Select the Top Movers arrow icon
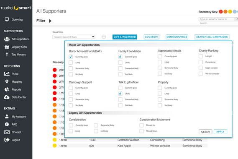 tap(7, 55)
